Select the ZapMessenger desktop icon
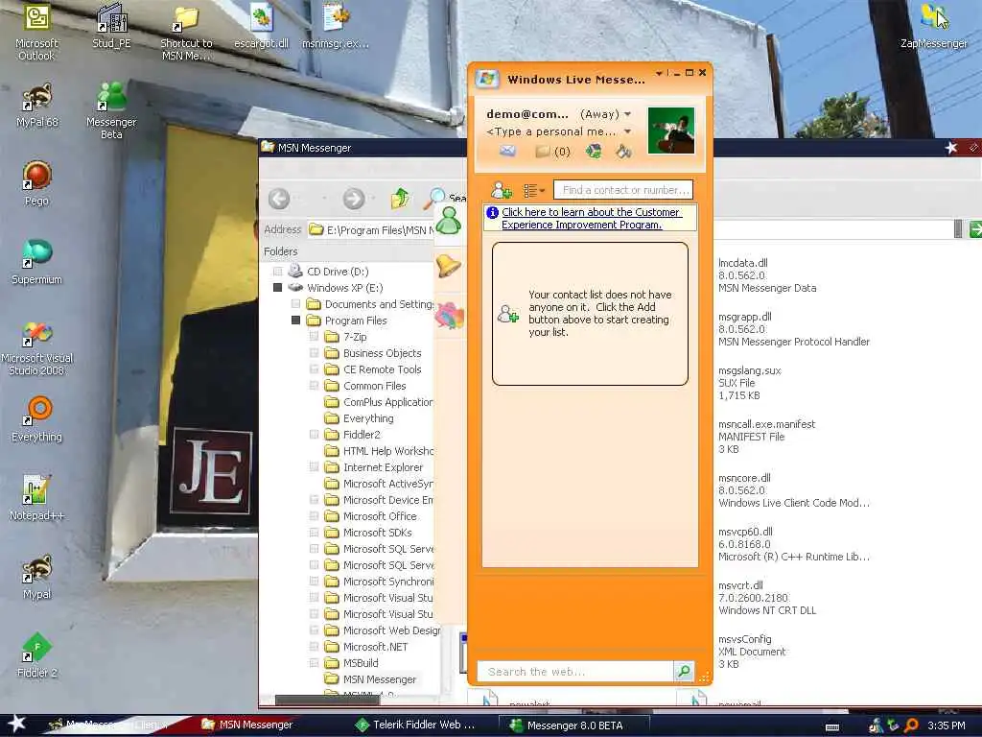 point(934,26)
